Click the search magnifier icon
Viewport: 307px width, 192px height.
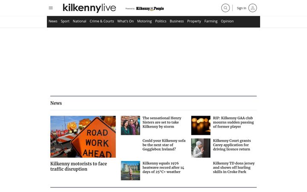click(226, 8)
